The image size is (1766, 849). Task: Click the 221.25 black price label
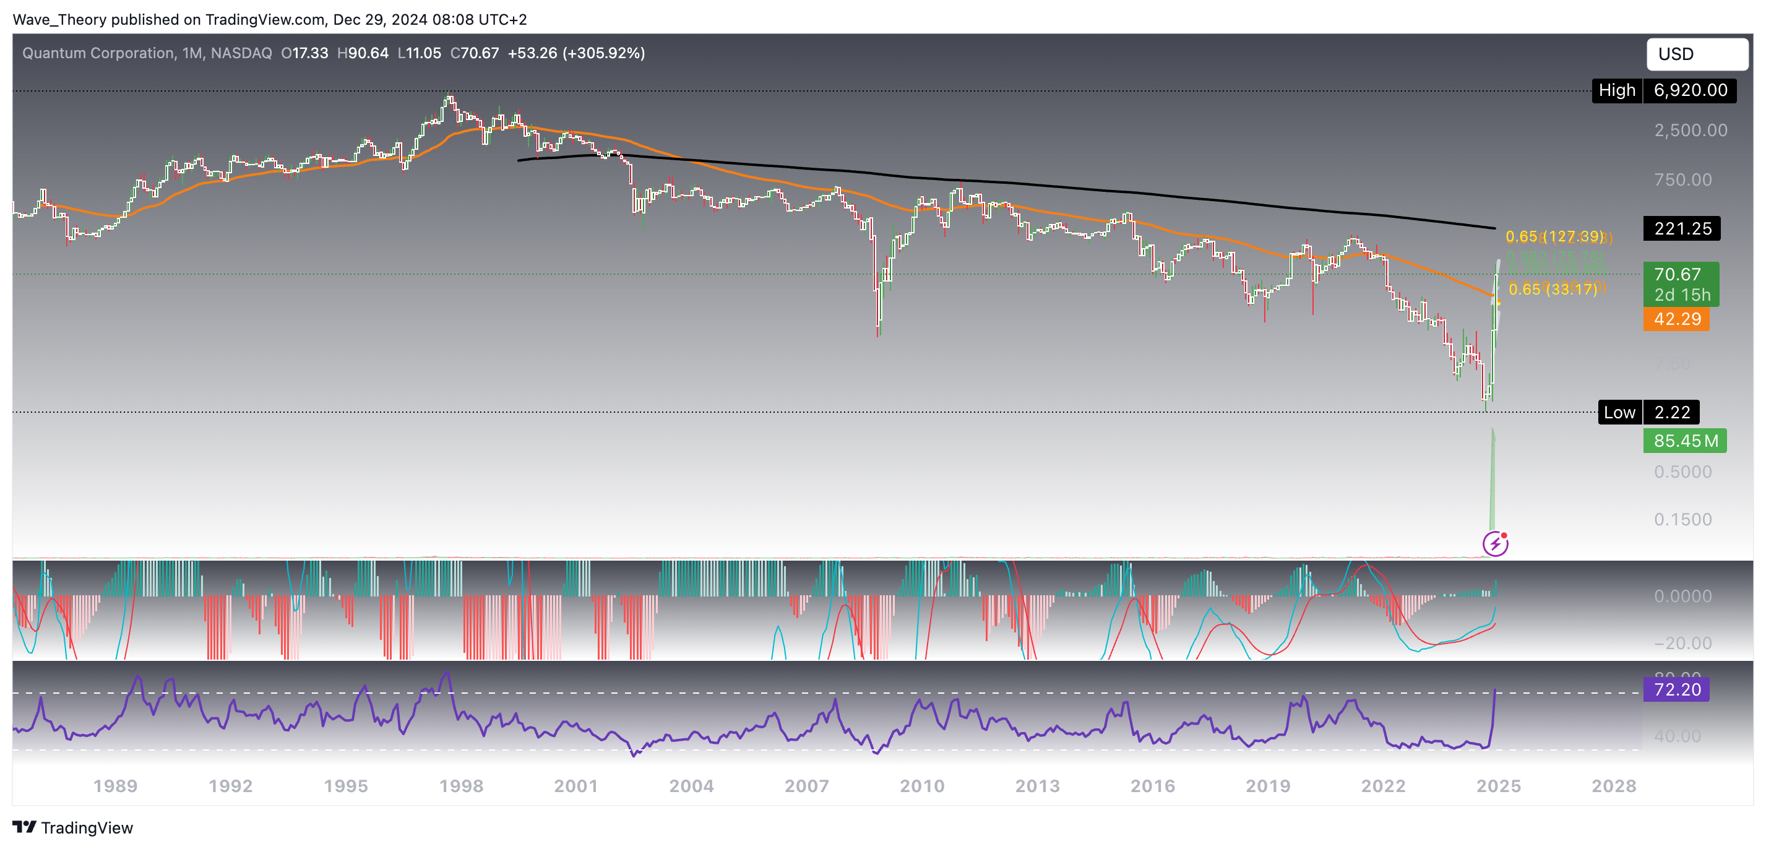tap(1682, 228)
